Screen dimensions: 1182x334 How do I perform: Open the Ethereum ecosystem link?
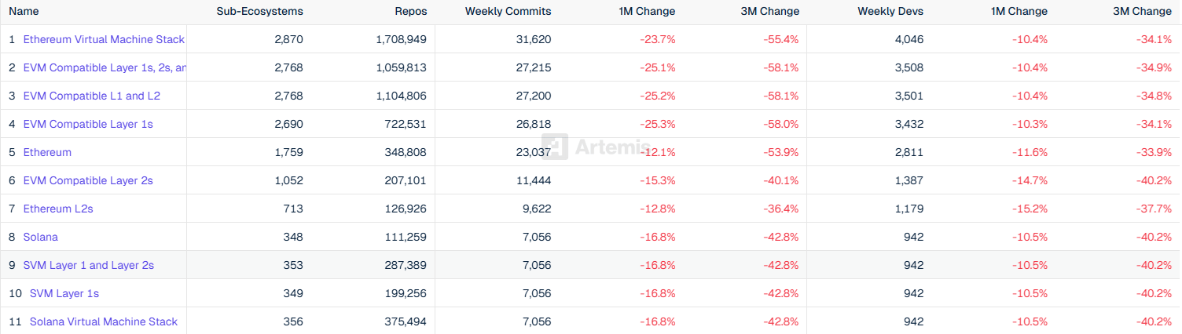(47, 152)
